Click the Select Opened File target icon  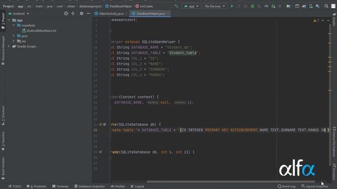(x=66, y=14)
